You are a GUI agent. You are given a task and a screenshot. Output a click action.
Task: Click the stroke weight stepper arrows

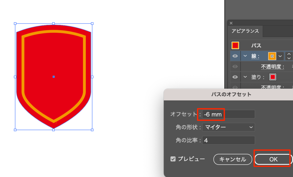289,56
